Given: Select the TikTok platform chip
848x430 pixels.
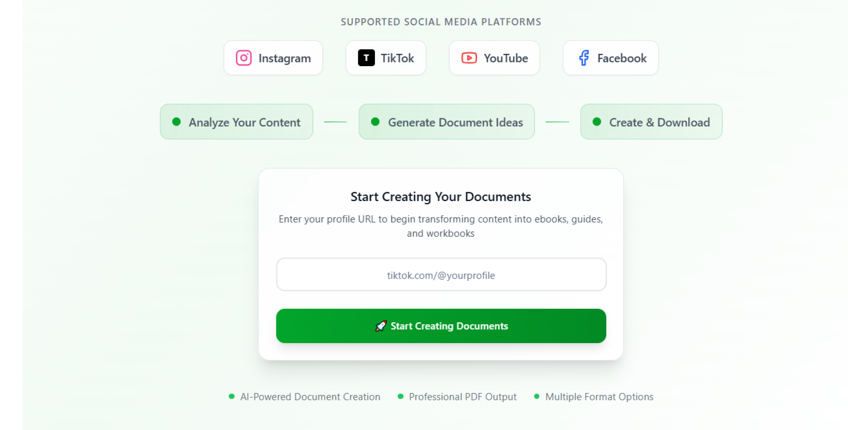Looking at the screenshot, I should tap(386, 58).
